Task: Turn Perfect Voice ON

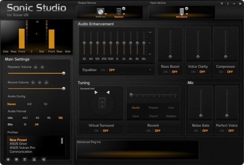Action: (222, 131)
